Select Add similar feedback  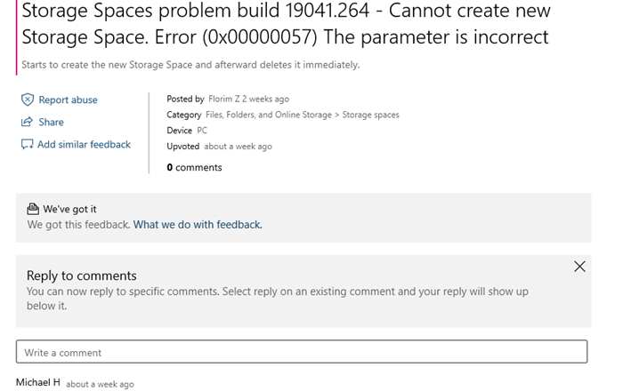84,144
